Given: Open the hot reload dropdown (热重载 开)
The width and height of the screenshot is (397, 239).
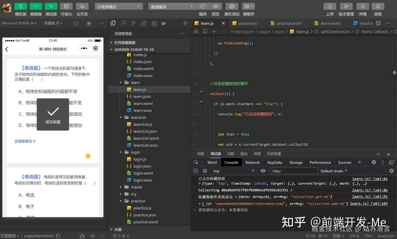Looking at the screenshot, I should (x=53, y=23).
